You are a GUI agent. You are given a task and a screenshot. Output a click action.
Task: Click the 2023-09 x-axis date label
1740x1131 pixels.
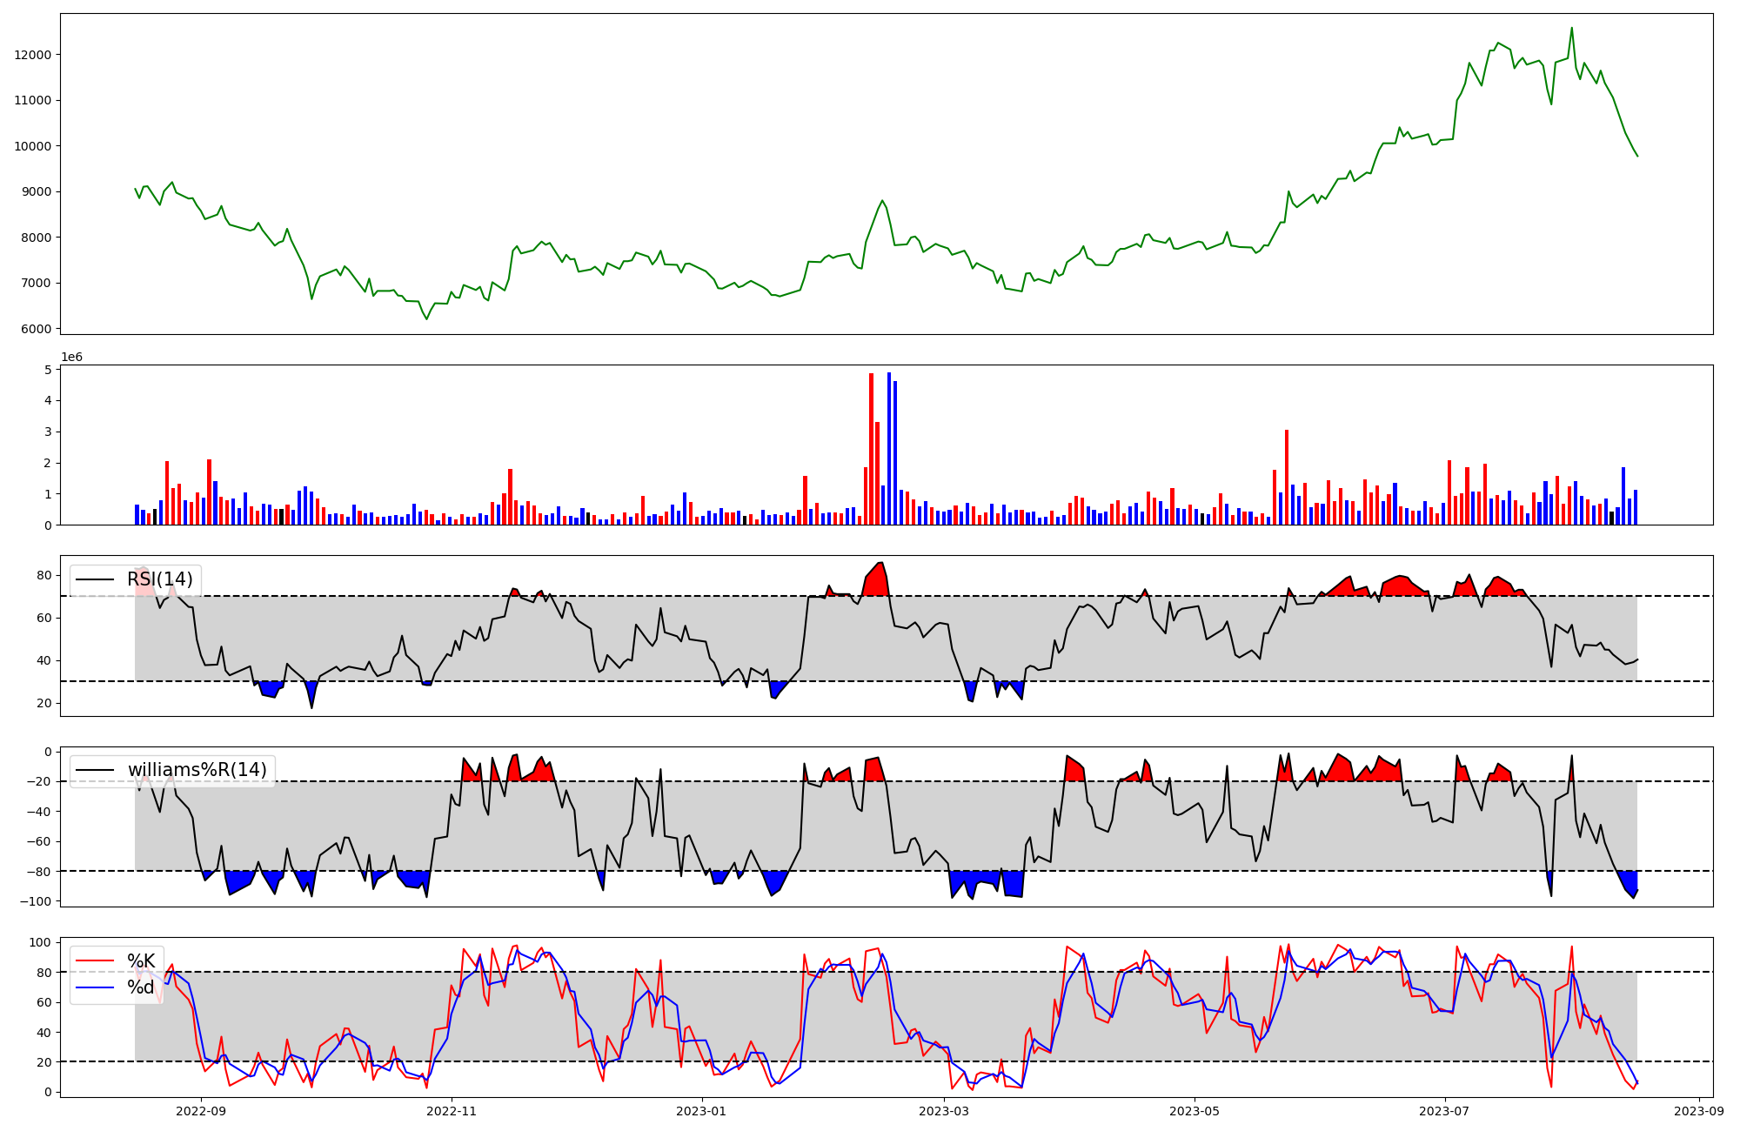pyautogui.click(x=1698, y=1111)
